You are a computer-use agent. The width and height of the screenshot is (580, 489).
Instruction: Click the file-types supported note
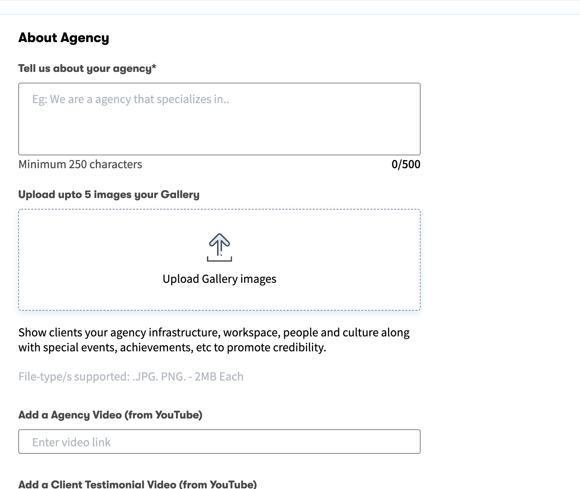pyautogui.click(x=131, y=377)
